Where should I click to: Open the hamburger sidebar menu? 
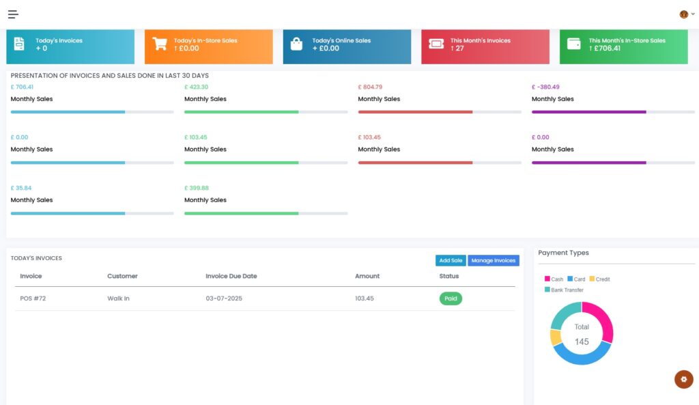point(13,14)
